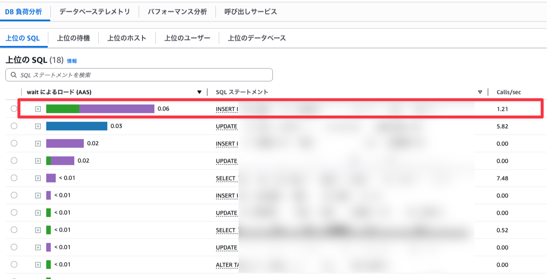Image resolution: width=547 pixels, height=279 pixels.
Task: Click the search magnifier icon in SQL search box
Action: tap(14, 75)
